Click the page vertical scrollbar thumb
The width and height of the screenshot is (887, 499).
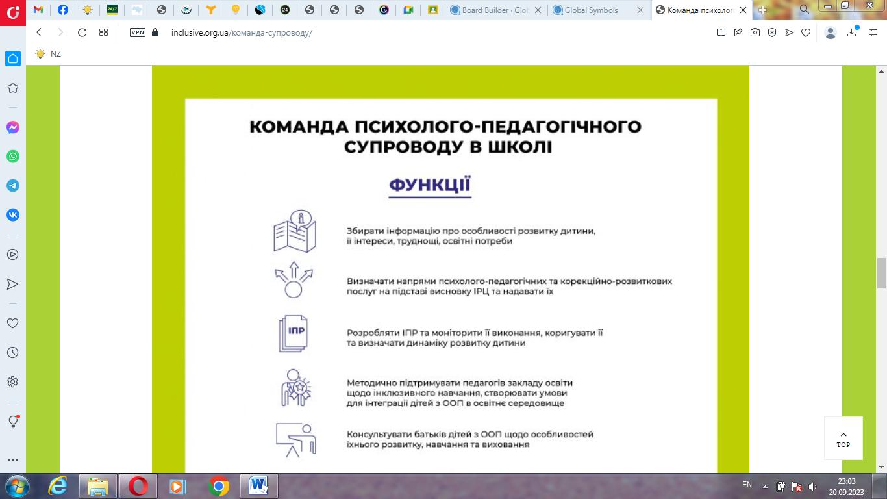click(x=881, y=273)
